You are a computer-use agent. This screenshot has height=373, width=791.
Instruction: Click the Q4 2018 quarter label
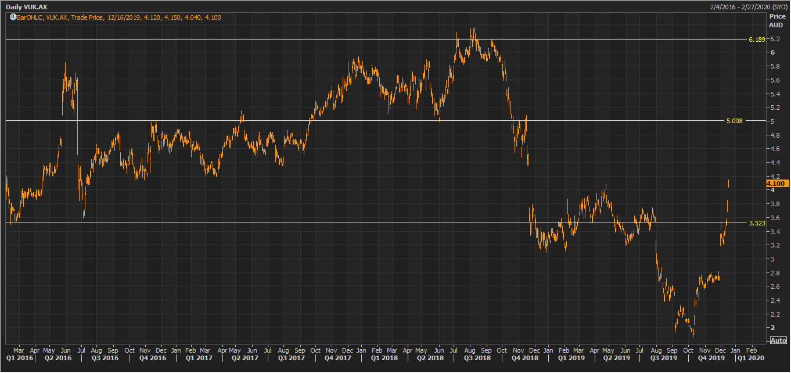tap(525, 358)
